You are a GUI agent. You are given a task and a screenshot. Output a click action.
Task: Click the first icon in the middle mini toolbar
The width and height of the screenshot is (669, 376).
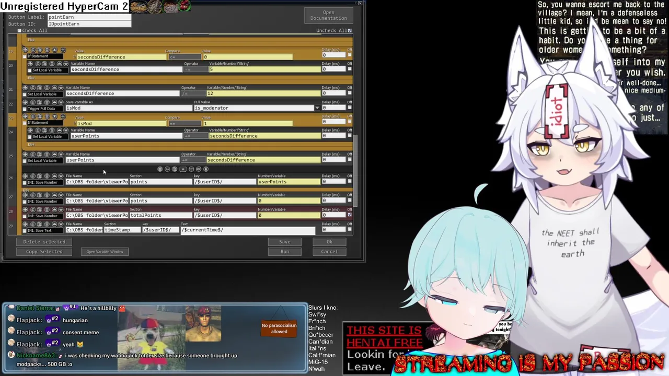160,169
